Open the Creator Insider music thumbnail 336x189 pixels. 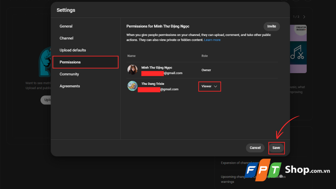(x=298, y=49)
